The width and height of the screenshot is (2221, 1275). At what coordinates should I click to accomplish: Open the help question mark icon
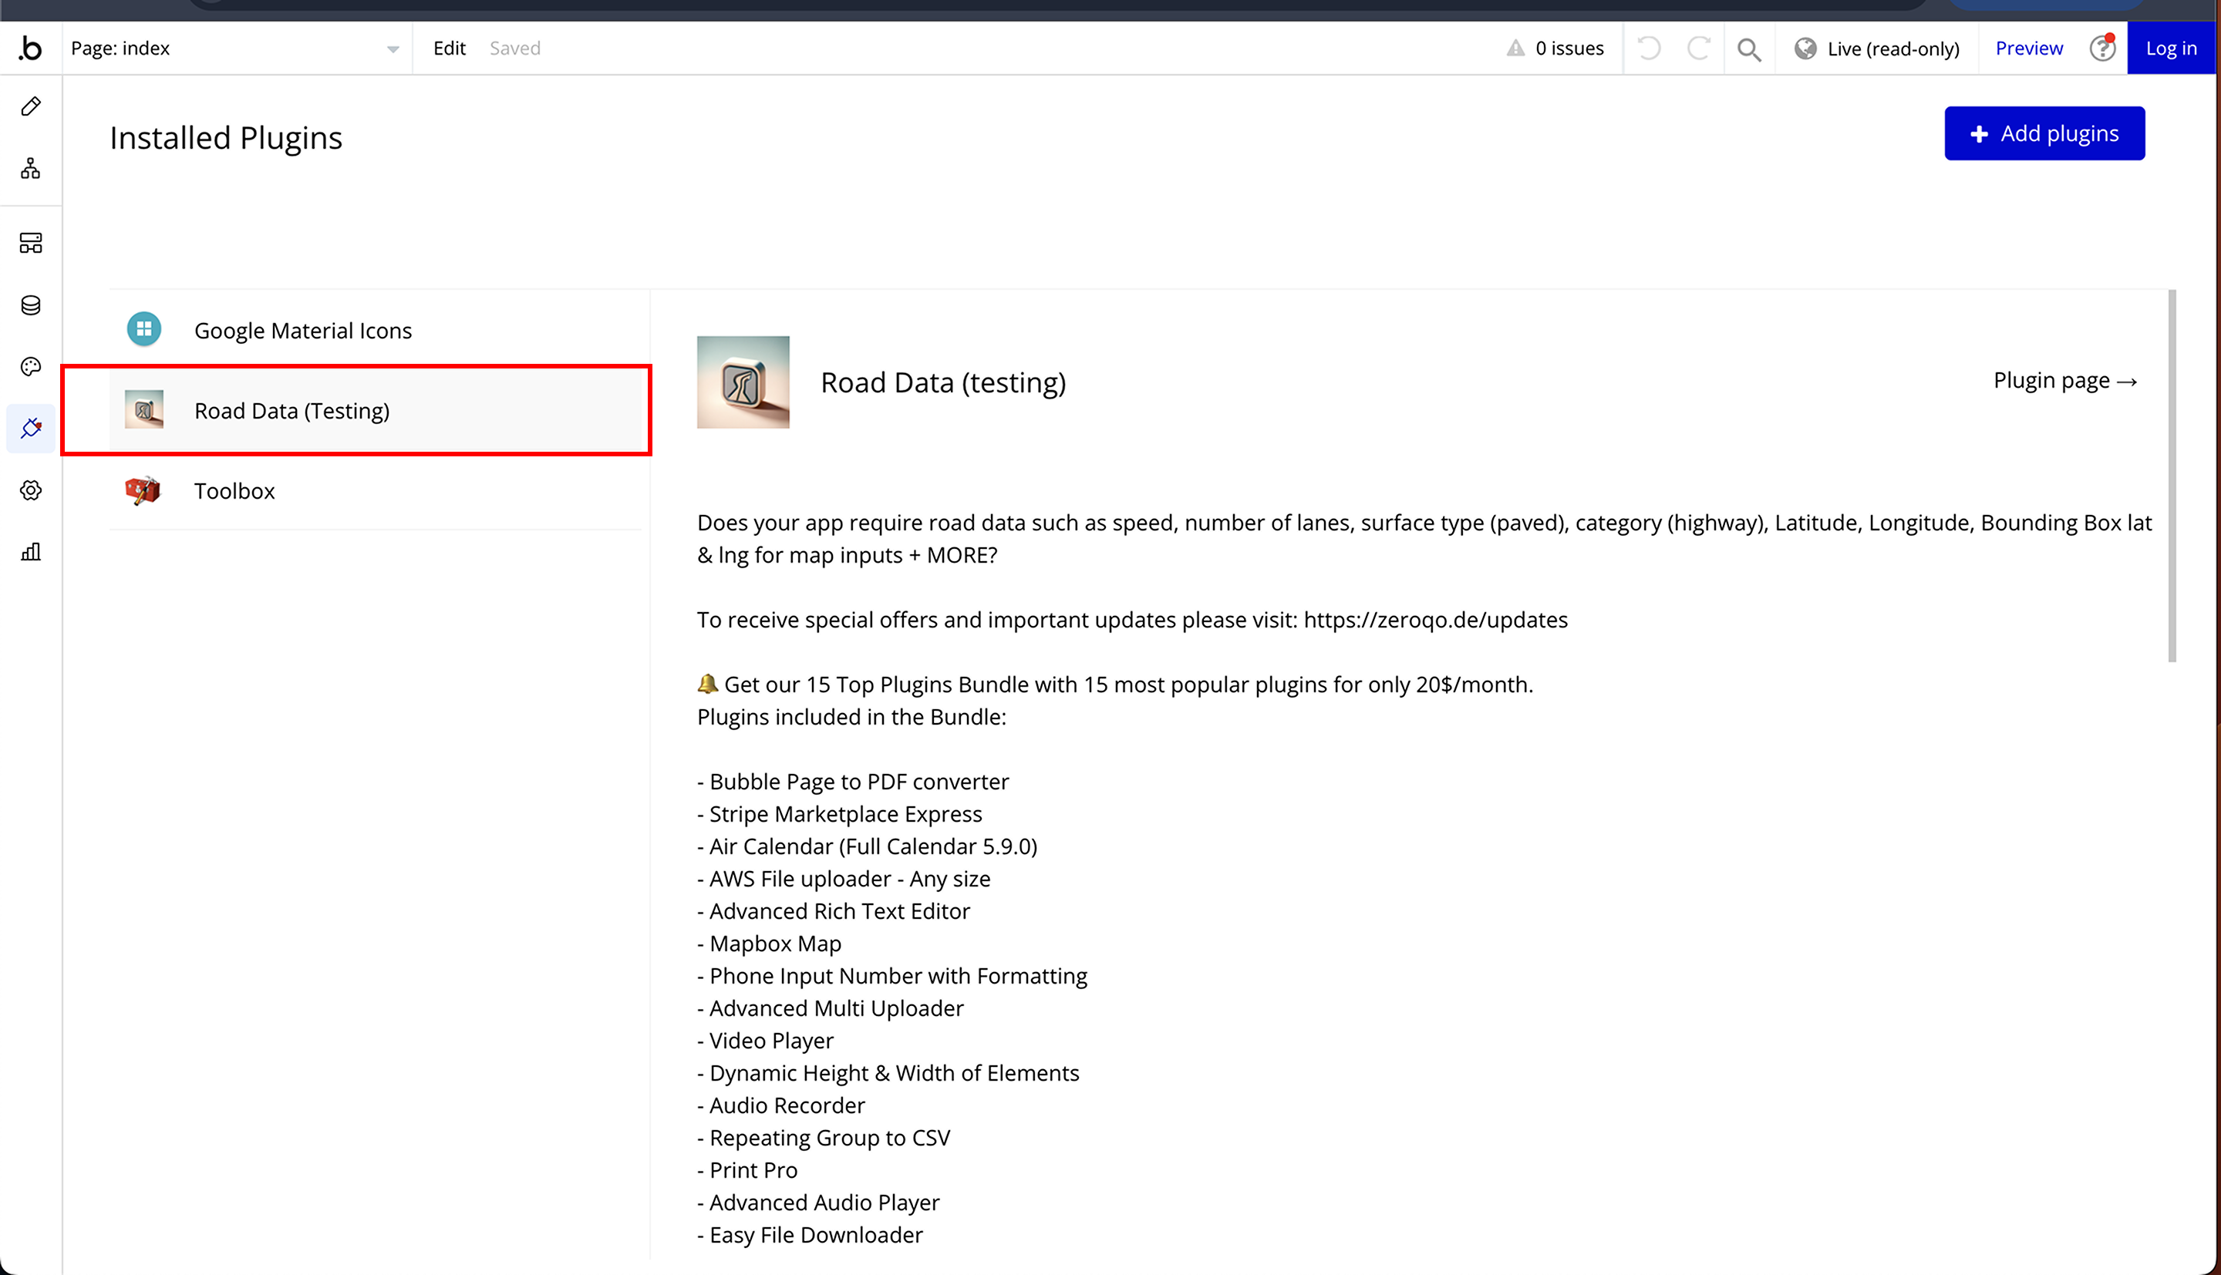coord(2102,48)
